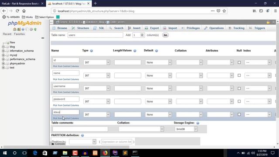Switch to Browse tab
The width and height of the screenshot is (279, 157).
point(60,28)
